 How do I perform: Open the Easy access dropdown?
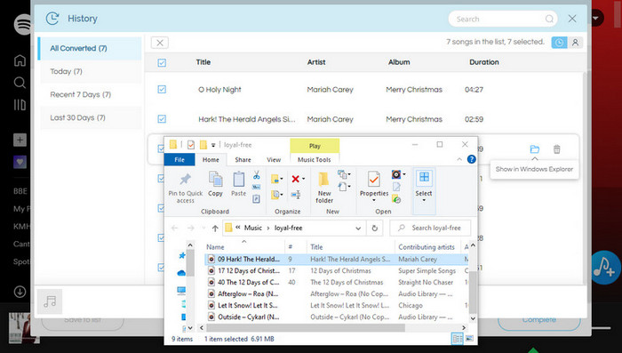(x=344, y=187)
